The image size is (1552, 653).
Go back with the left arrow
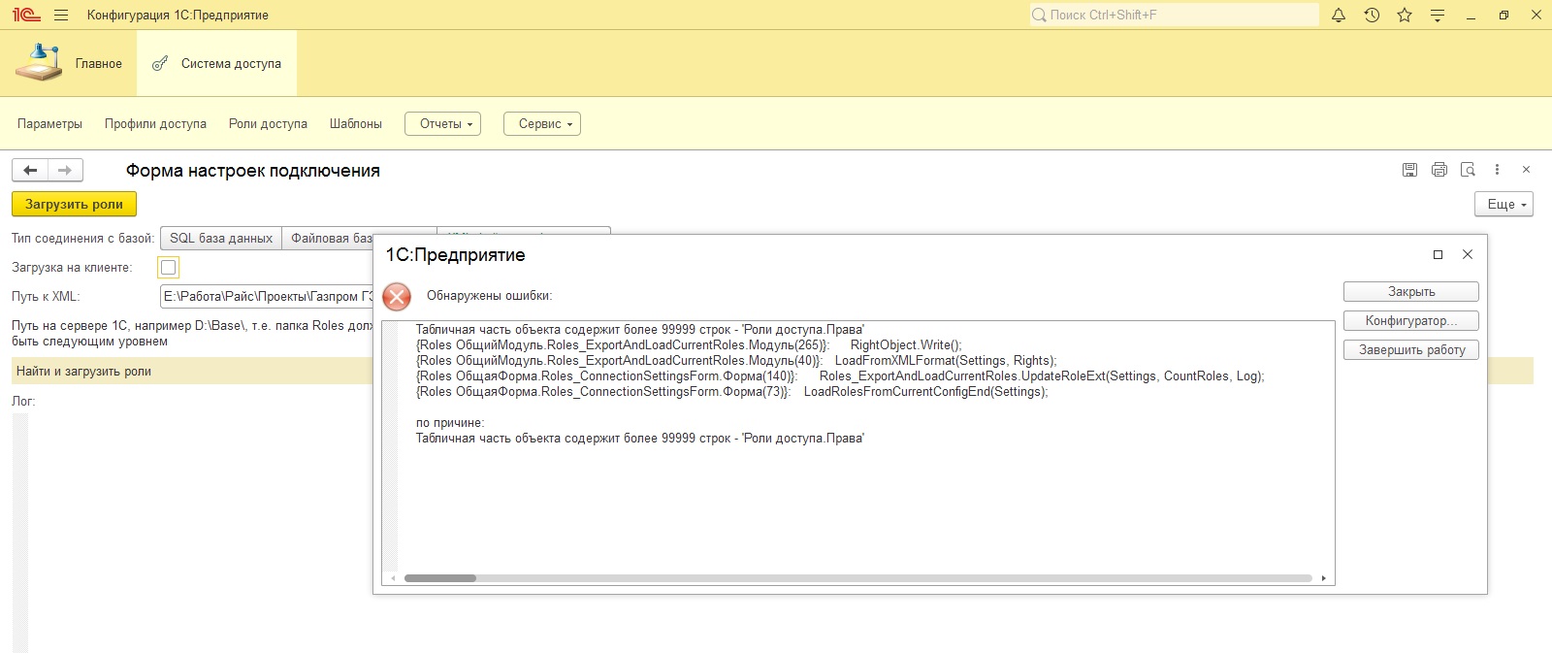click(30, 170)
